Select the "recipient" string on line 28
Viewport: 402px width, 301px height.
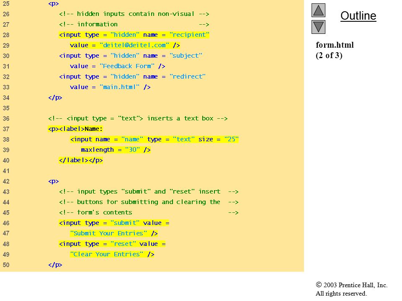[189, 35]
